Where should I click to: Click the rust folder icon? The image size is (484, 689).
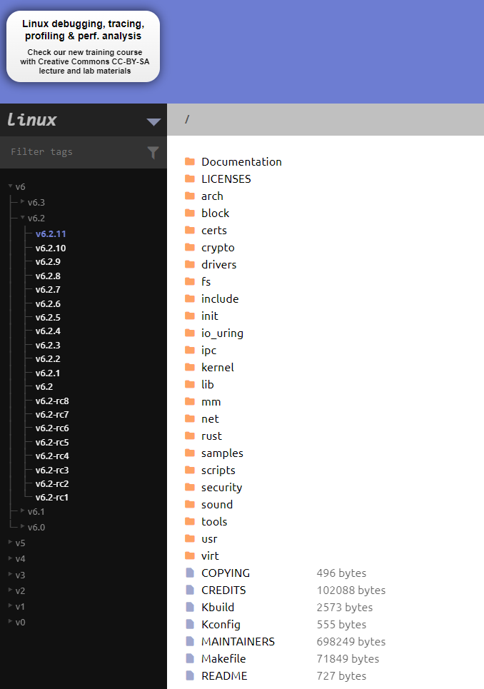tap(190, 436)
